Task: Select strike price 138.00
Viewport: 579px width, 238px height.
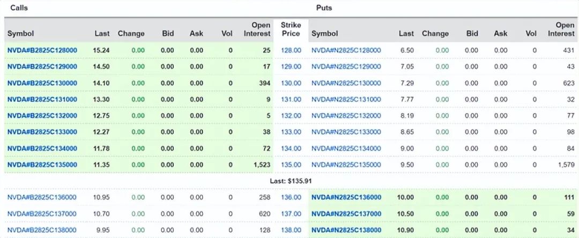Action: [x=291, y=230]
